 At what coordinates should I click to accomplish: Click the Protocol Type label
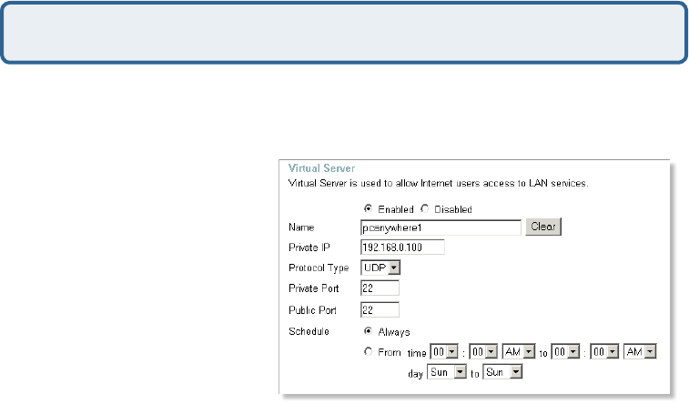tap(319, 268)
